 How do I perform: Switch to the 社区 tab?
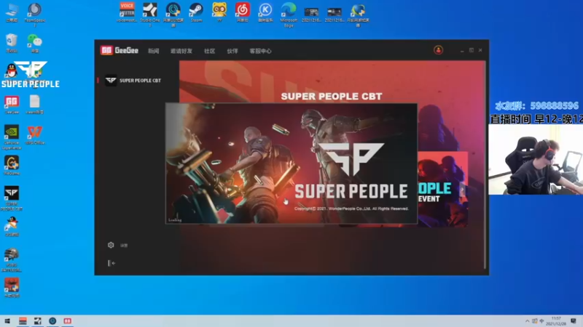click(x=210, y=51)
